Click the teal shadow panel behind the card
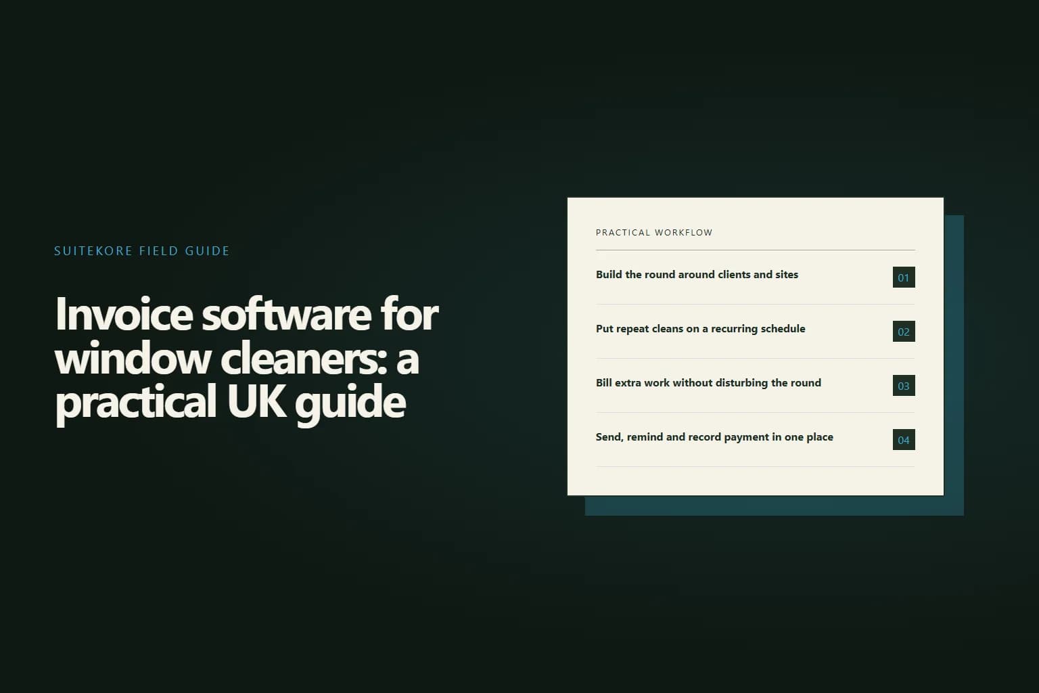Viewport: 1039px width, 693px height. coord(954,365)
